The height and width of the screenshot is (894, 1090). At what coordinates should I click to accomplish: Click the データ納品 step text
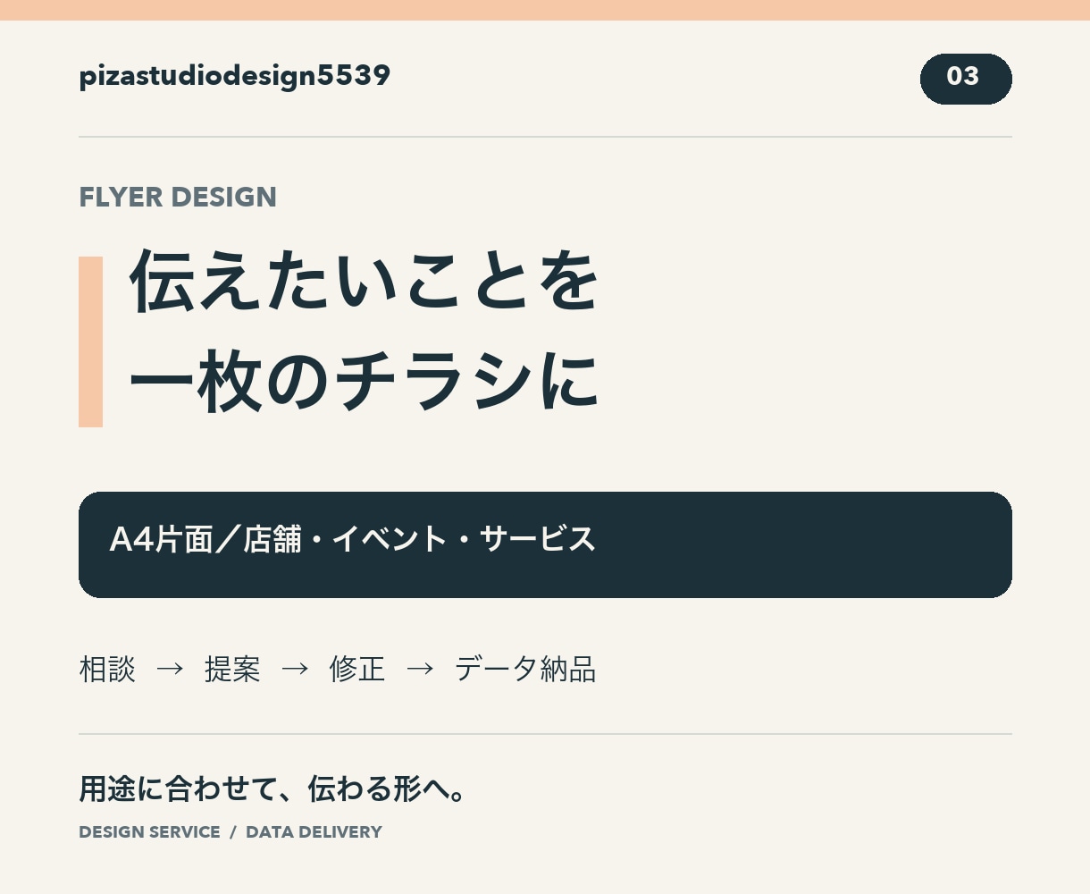point(525,669)
